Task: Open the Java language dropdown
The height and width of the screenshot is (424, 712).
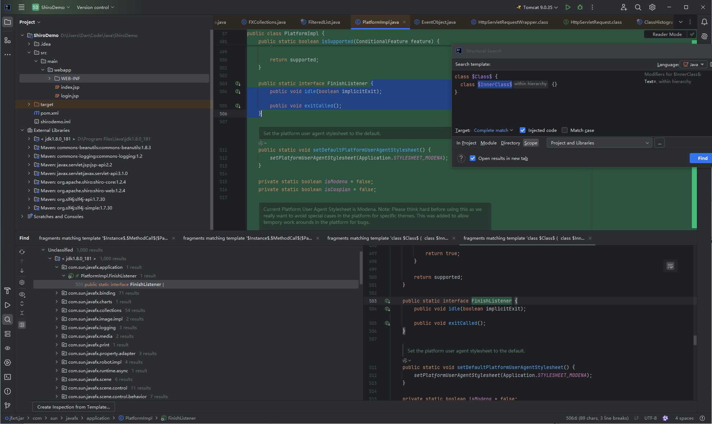Action: [x=693, y=65]
